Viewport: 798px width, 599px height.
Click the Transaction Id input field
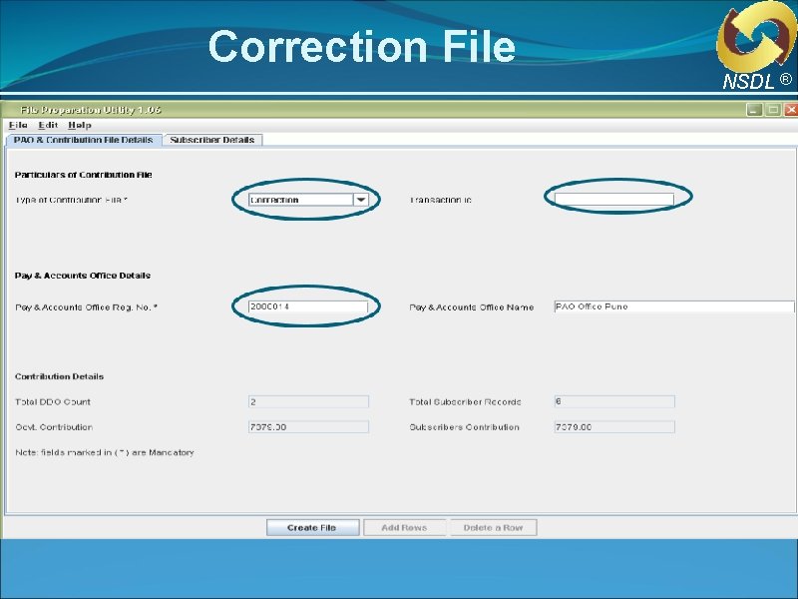[x=613, y=199]
